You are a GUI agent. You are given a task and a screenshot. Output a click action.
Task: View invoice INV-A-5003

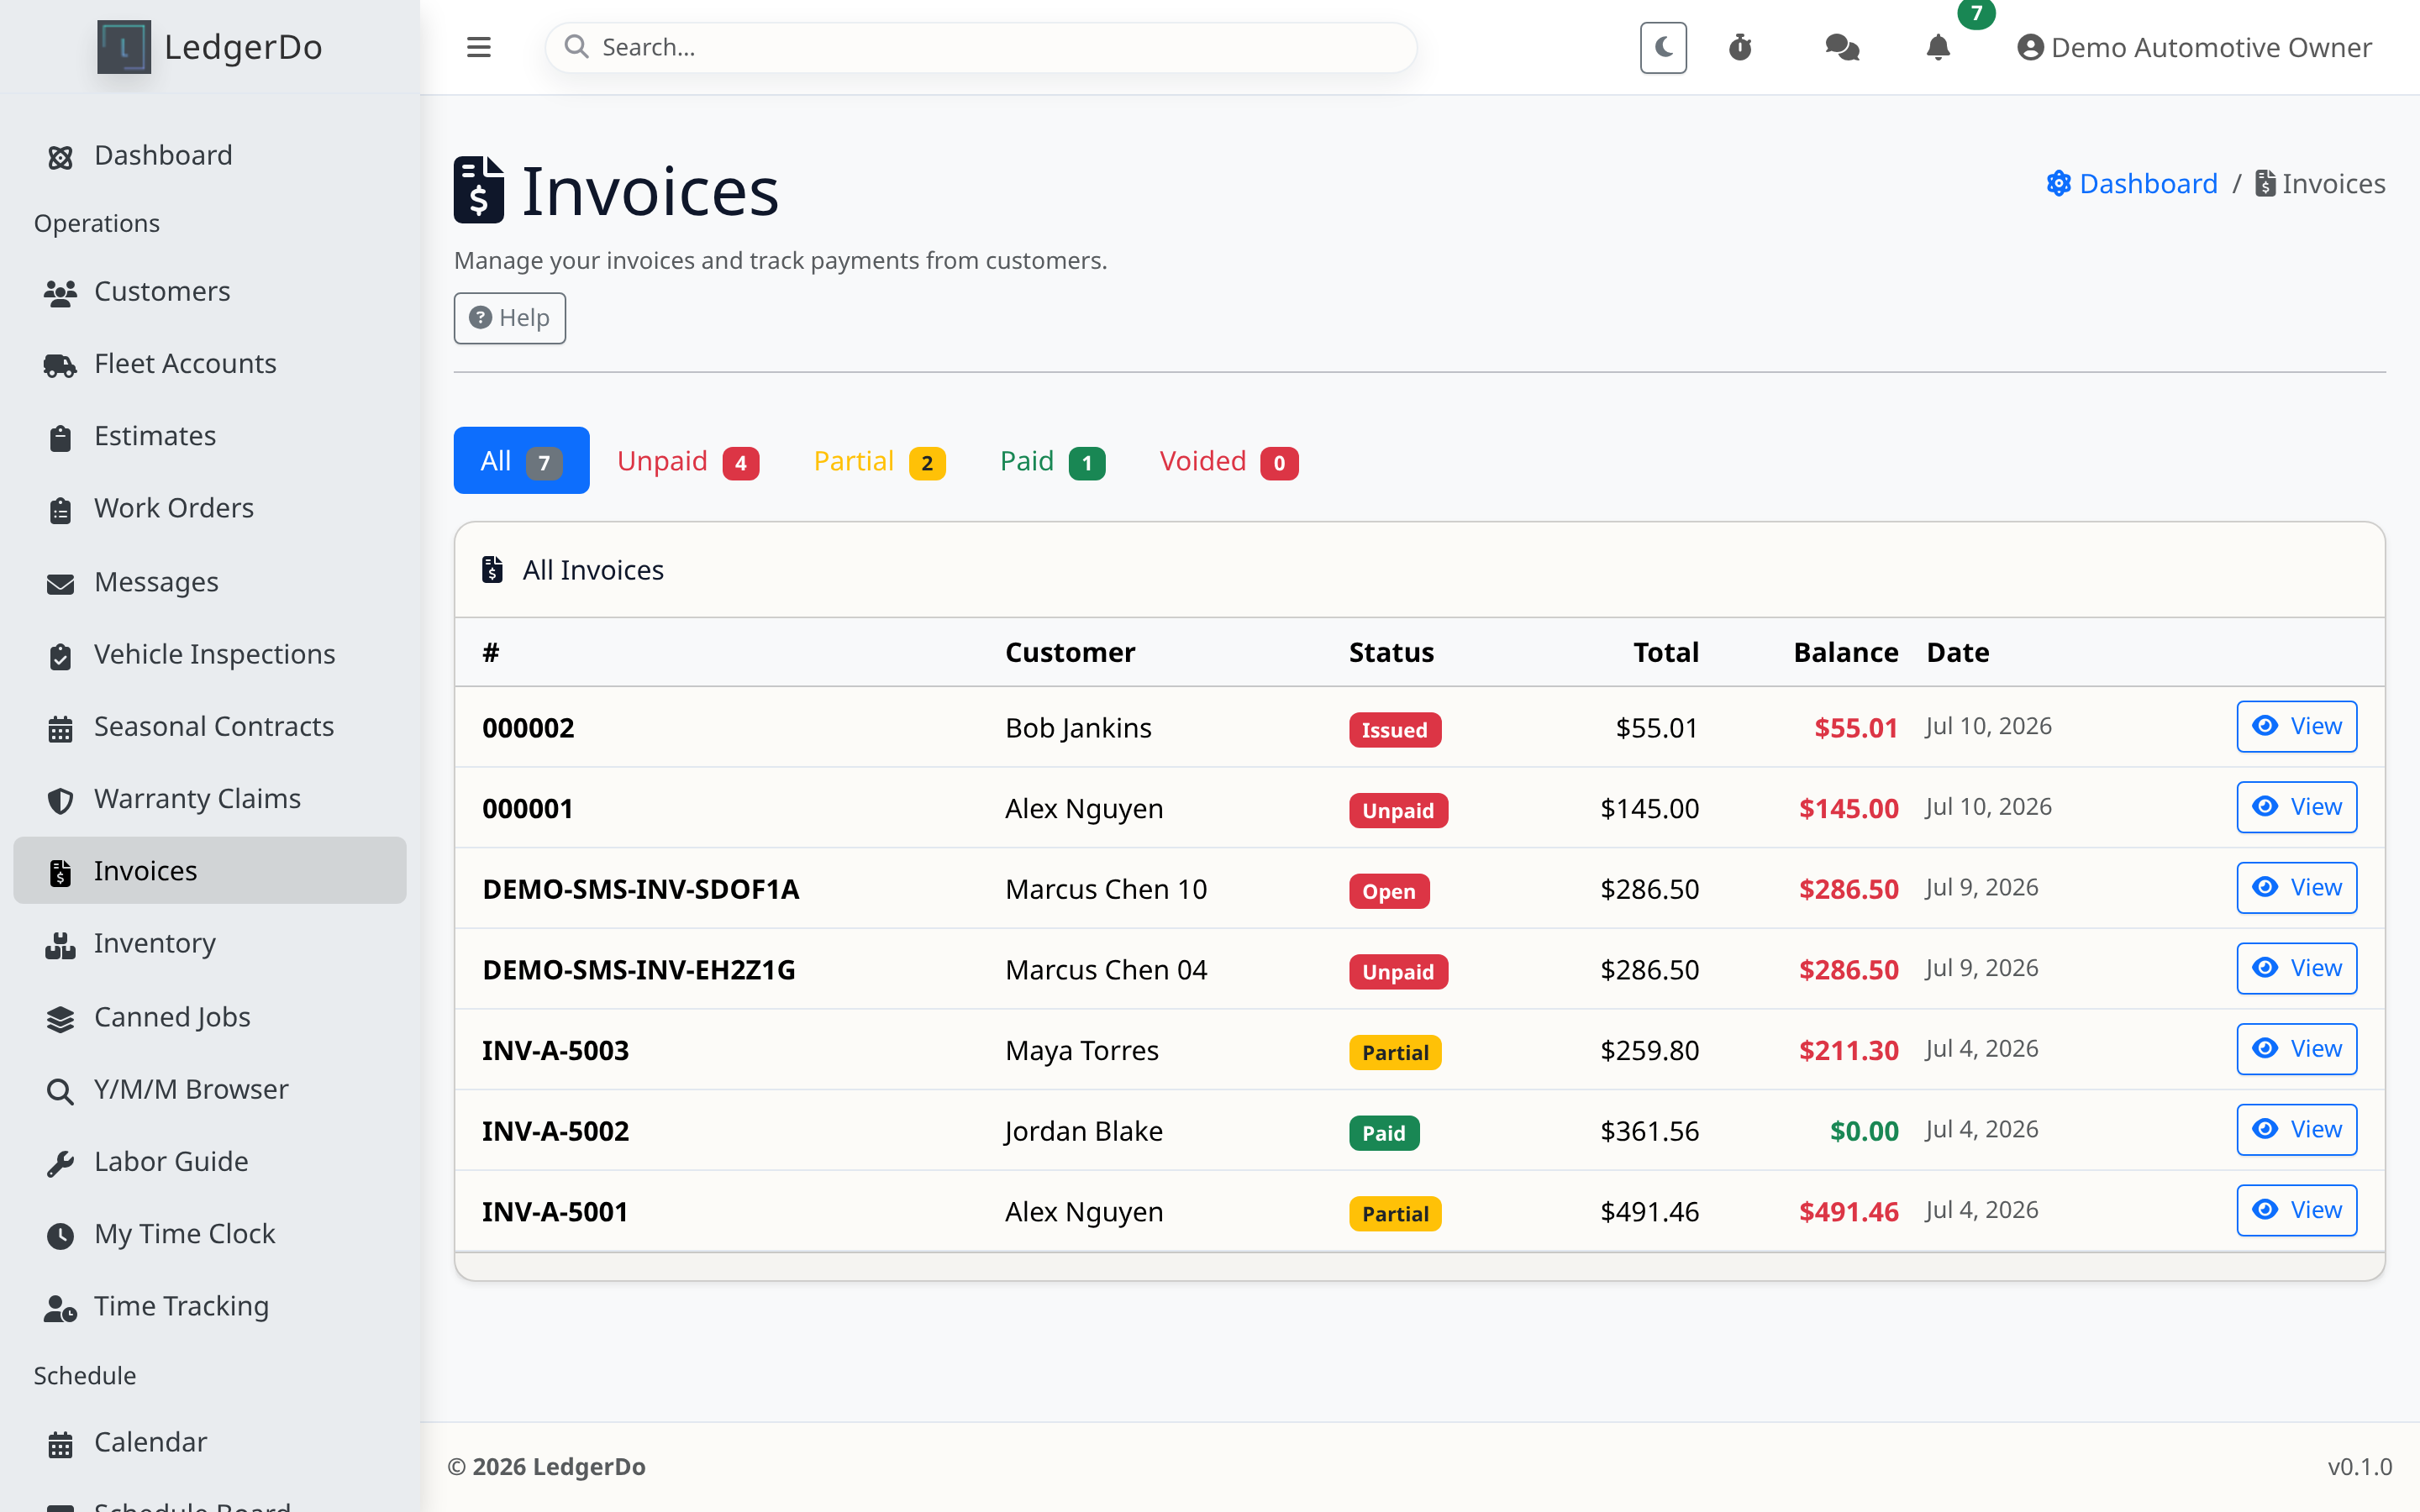pos(2296,1049)
